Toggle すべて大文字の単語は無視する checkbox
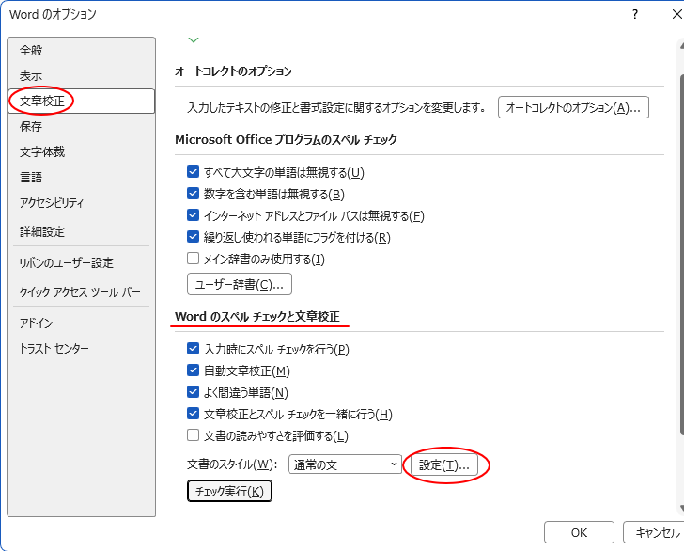This screenshot has height=551, width=684. 193,171
